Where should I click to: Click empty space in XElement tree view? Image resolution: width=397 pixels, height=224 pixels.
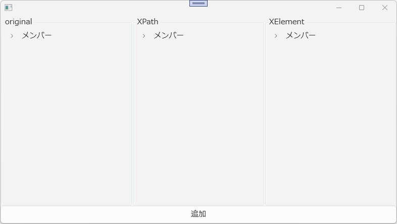pos(330,122)
